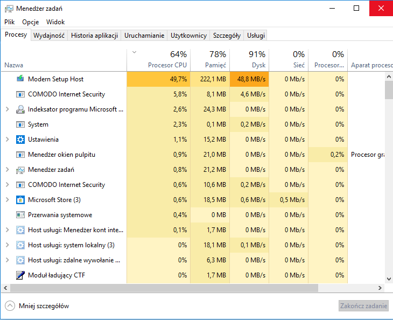The image size is (393, 320).
Task: Sort by Procesor CPU column header
Action: pyautogui.click(x=158, y=60)
